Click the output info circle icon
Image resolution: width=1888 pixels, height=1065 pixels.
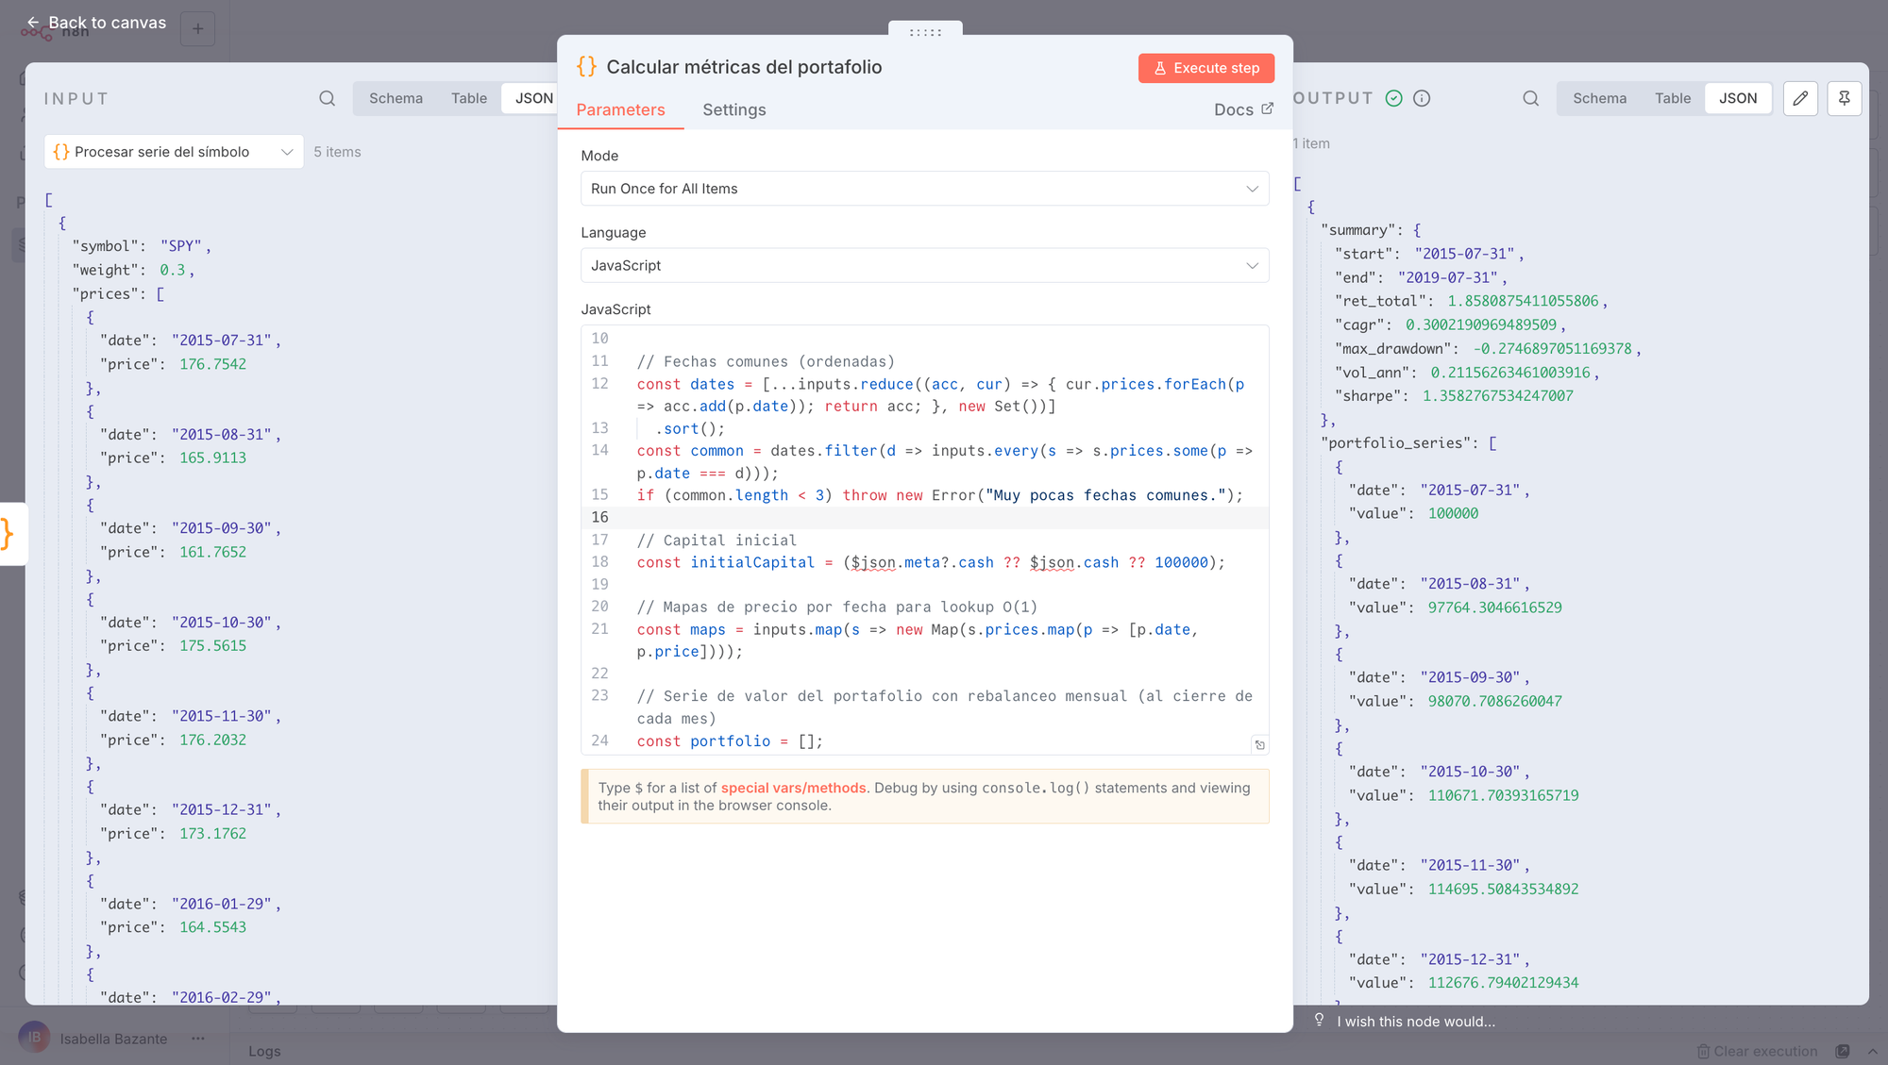pyautogui.click(x=1422, y=98)
